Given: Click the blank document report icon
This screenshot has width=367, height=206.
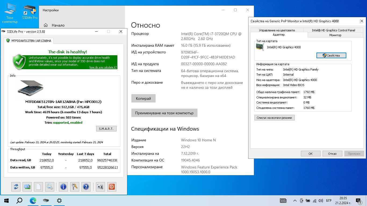Looking at the screenshot, I should tap(38, 187).
